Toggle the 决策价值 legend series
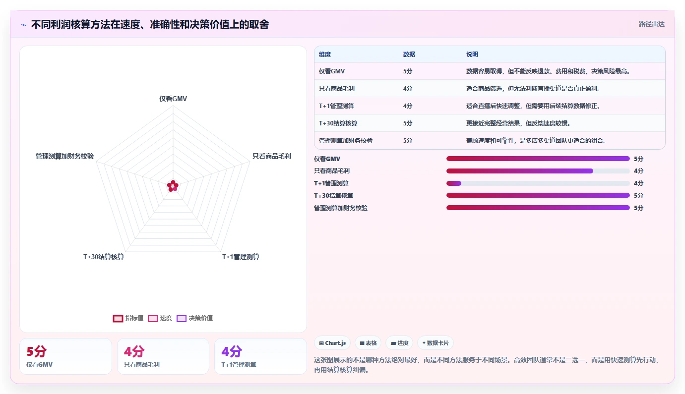 click(x=194, y=318)
